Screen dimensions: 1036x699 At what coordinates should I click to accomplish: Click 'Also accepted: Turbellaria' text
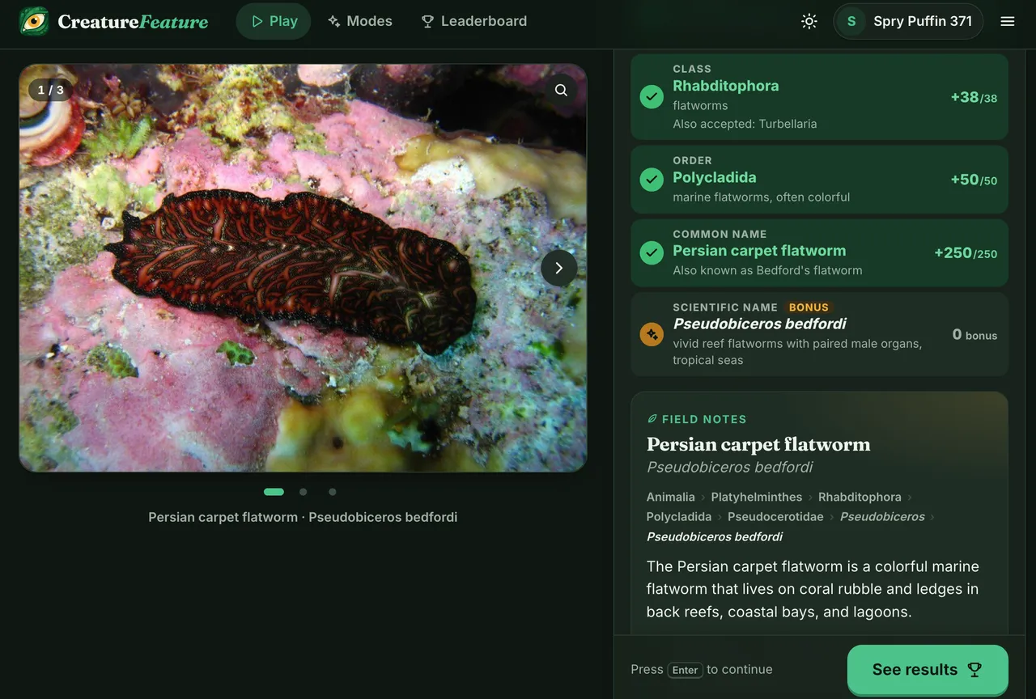(x=745, y=124)
